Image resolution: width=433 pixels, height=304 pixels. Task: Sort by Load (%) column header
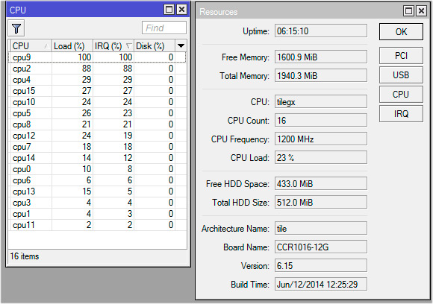pyautogui.click(x=72, y=45)
